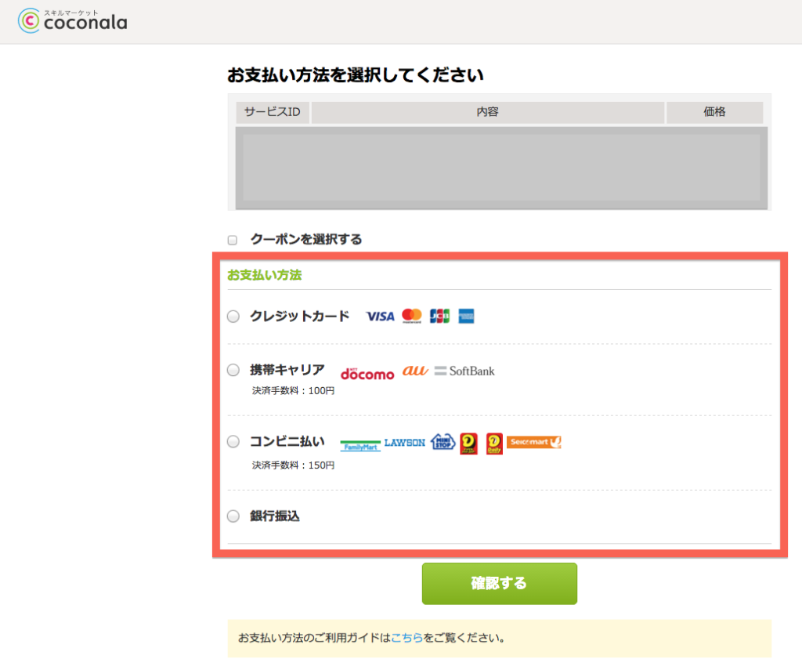
Task: Enable the クーポンを選択する checkbox
Action: click(x=232, y=240)
